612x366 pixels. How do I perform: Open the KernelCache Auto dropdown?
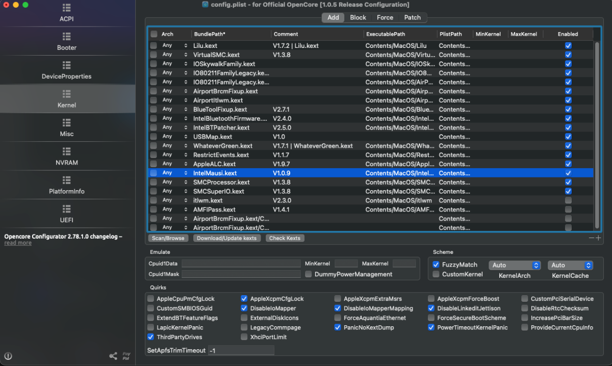coord(570,265)
